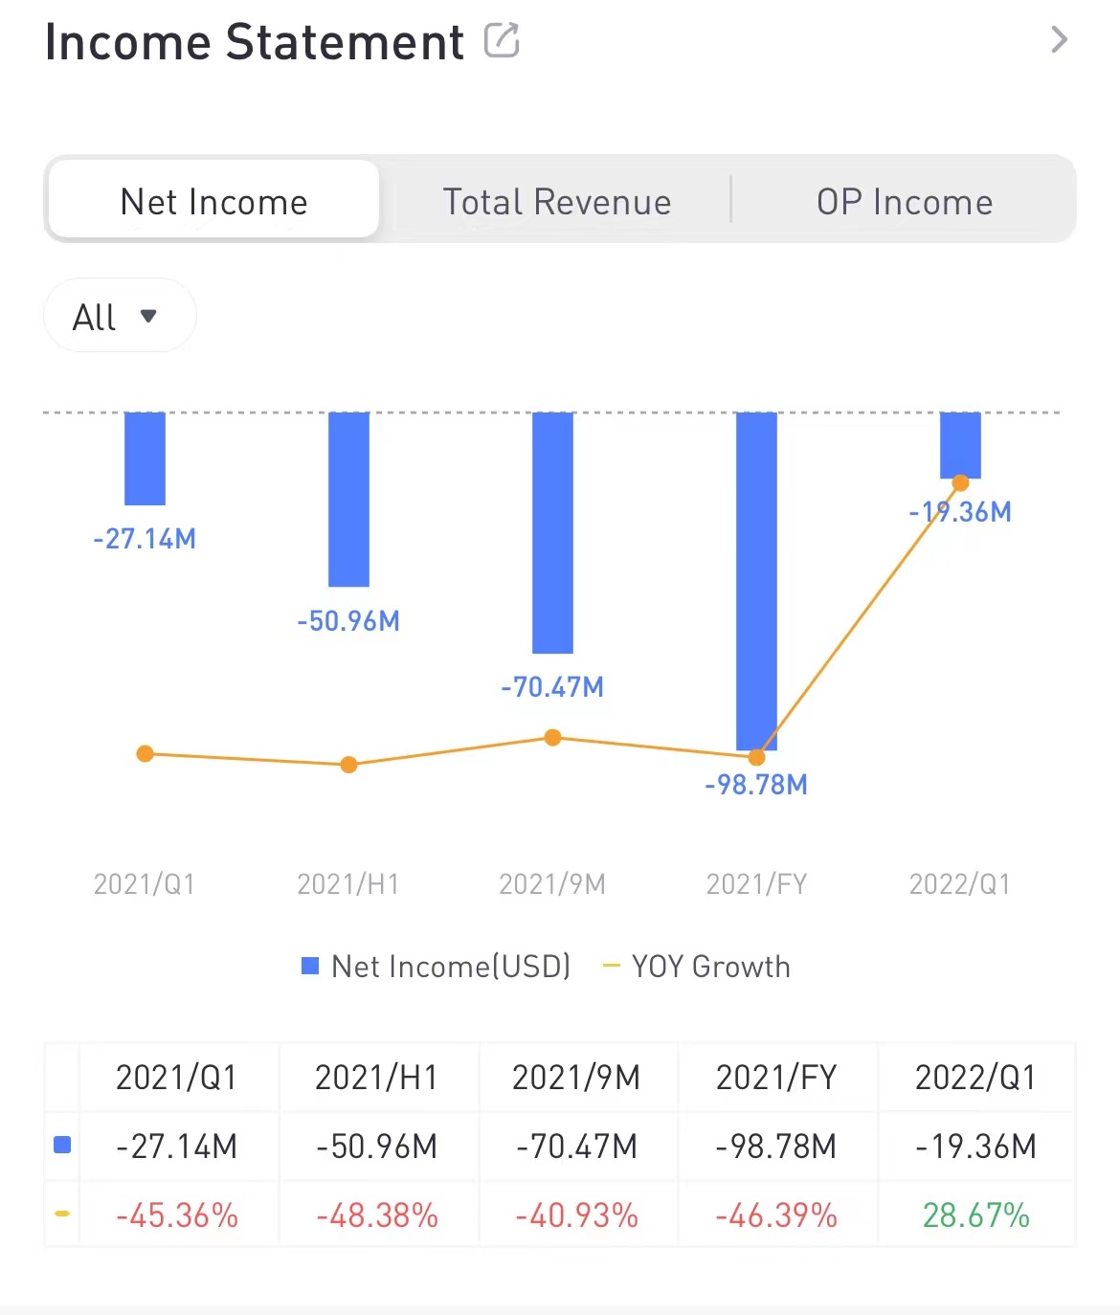This screenshot has width=1120, height=1315.
Task: Click the 2021/H1 blue bar
Action: 348,500
